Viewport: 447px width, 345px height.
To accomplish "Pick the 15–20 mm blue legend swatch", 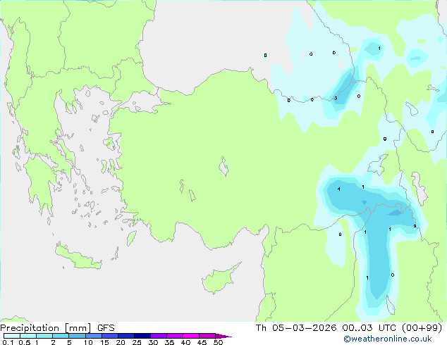I will 109,336.
